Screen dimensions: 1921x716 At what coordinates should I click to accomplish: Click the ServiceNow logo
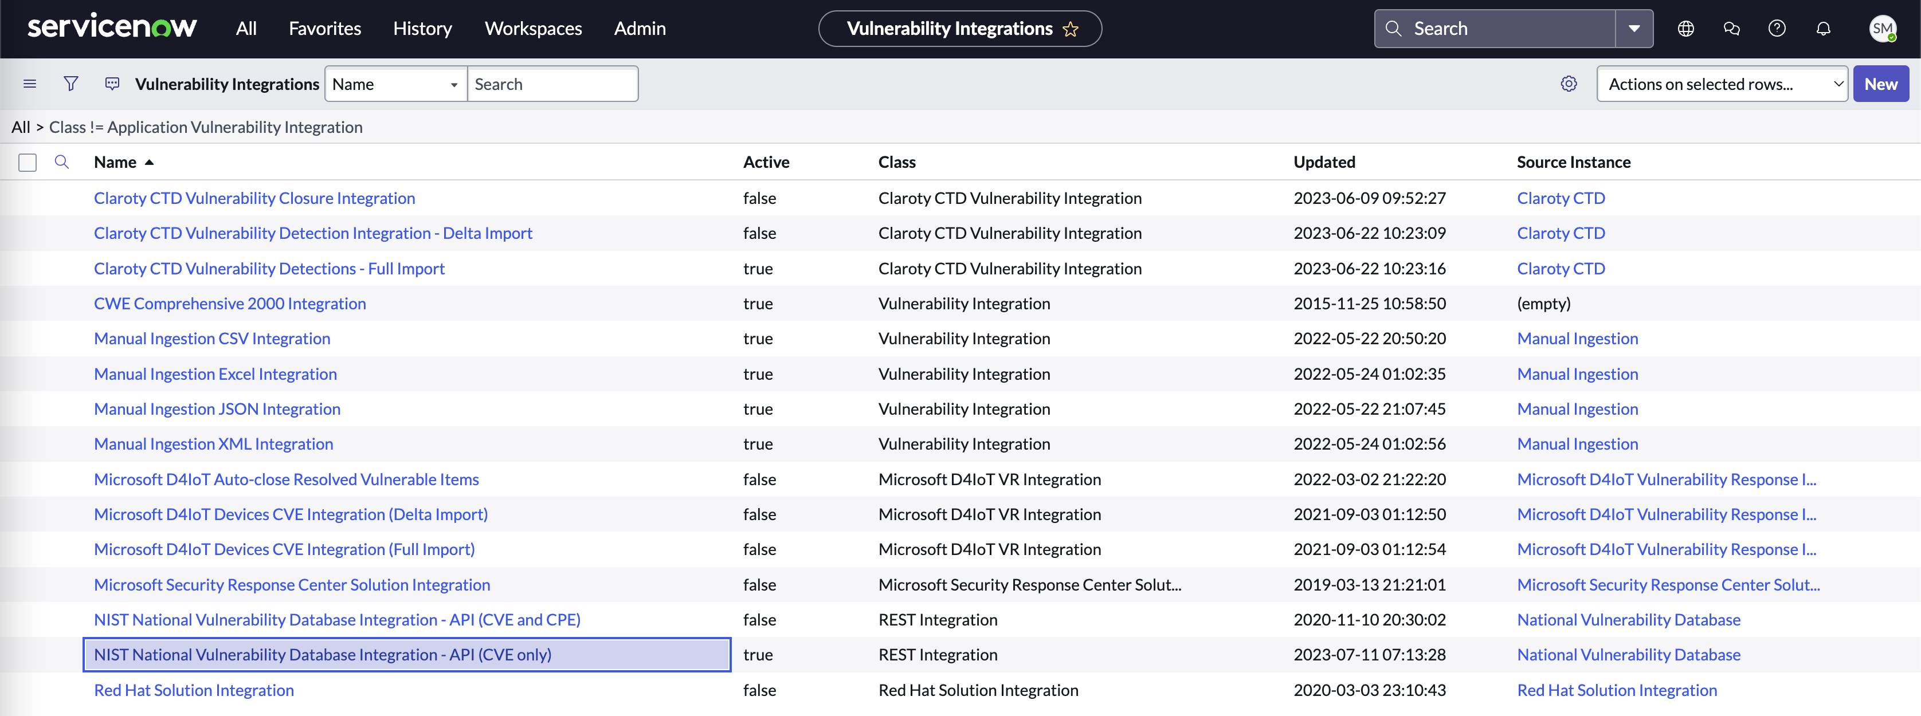click(x=112, y=27)
